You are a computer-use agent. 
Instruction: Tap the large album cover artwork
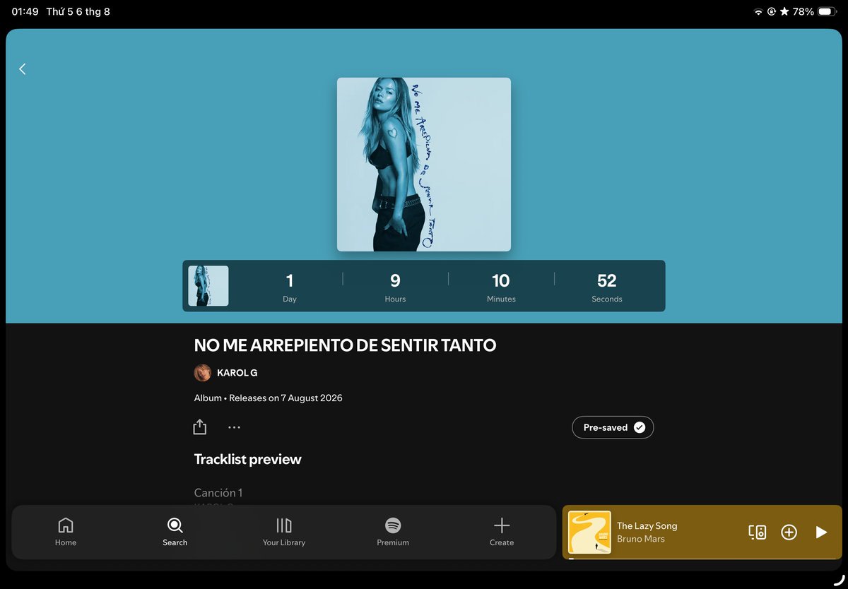(x=424, y=165)
